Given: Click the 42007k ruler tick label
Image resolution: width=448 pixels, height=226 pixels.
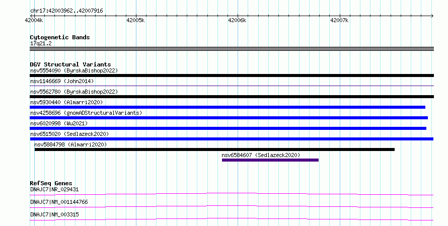Looking at the screenshot, I should coord(339,20).
